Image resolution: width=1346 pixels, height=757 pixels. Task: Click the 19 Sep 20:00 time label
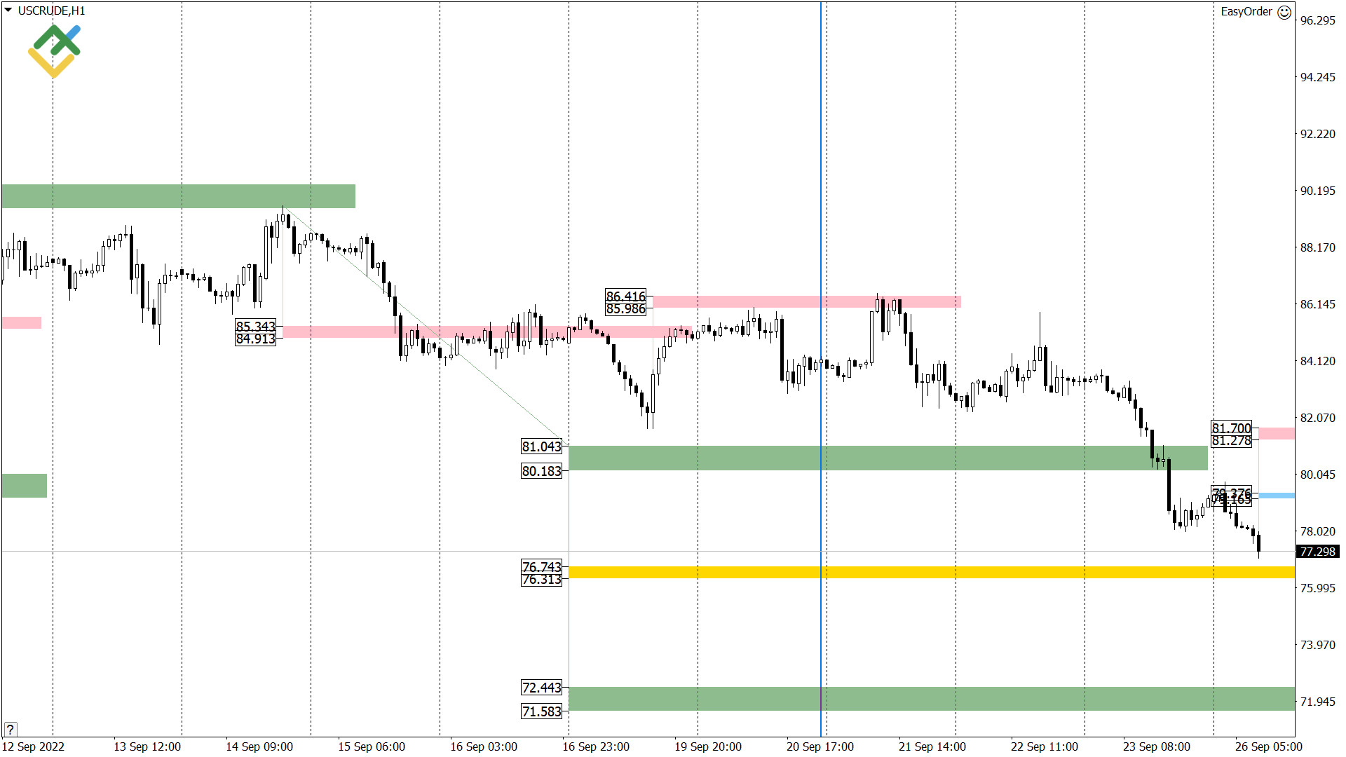pos(708,746)
